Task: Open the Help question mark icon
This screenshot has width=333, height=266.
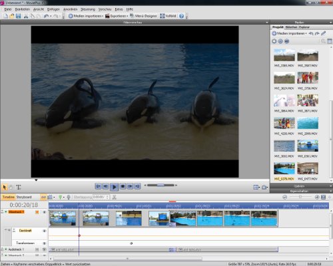Action: pyautogui.click(x=181, y=16)
